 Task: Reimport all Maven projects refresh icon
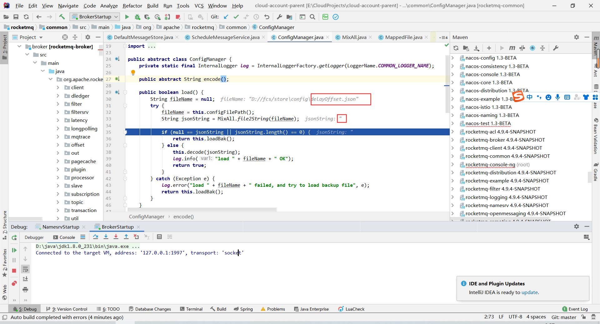456,48
